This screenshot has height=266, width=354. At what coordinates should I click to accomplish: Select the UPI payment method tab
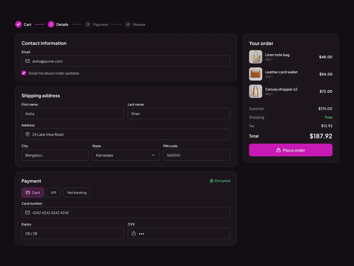54,193
